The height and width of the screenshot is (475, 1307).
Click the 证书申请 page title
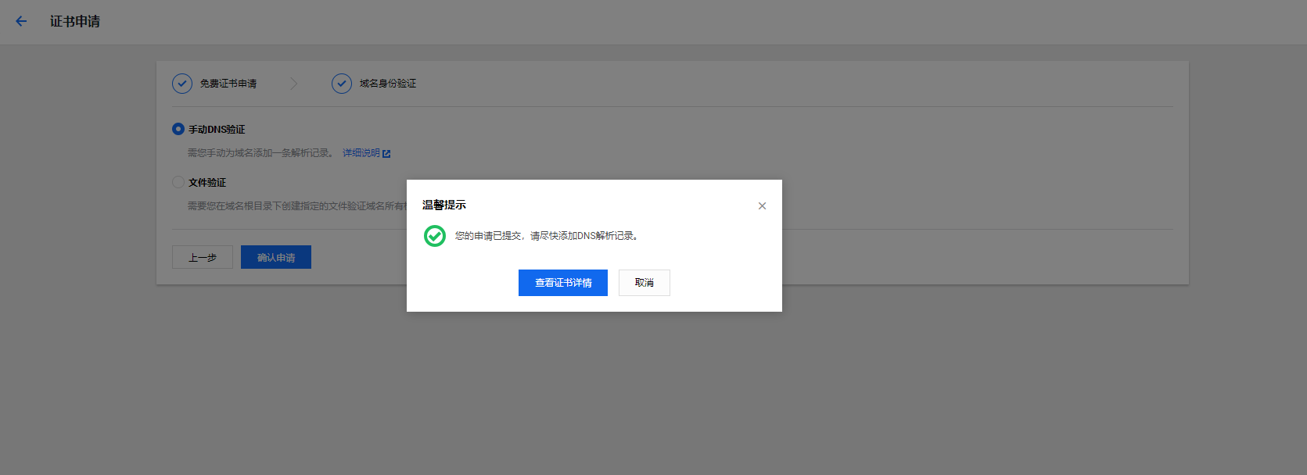coord(75,21)
